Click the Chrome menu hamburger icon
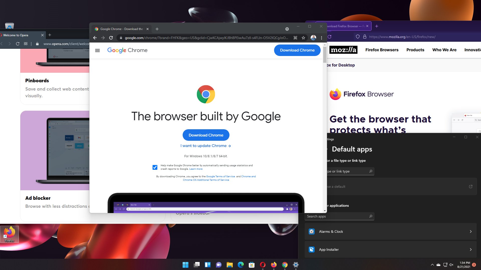Screen dimensions: 481x270 tap(97, 50)
